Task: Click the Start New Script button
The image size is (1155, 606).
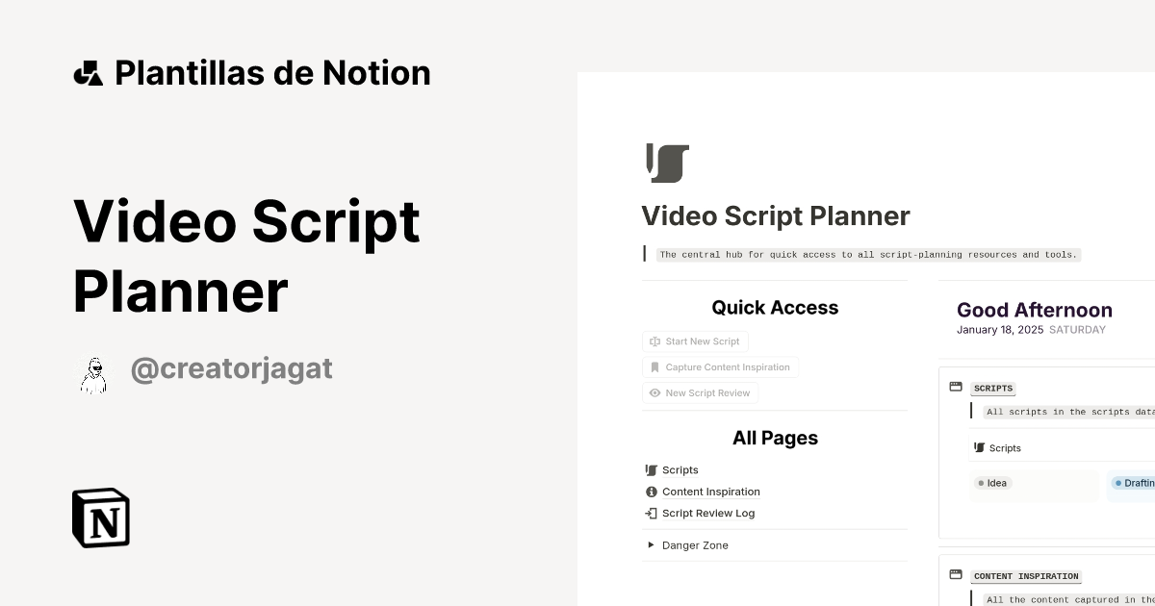Action: click(695, 341)
